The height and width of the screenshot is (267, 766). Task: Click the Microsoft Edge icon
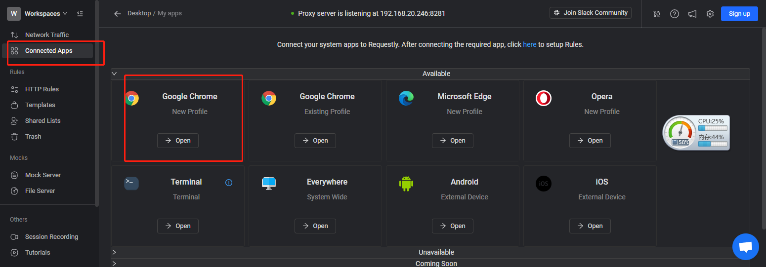click(x=406, y=98)
